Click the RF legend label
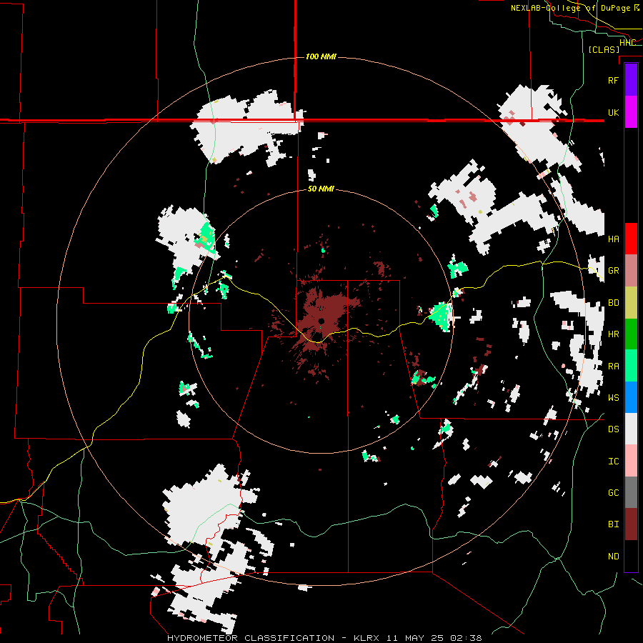 pyautogui.click(x=614, y=80)
